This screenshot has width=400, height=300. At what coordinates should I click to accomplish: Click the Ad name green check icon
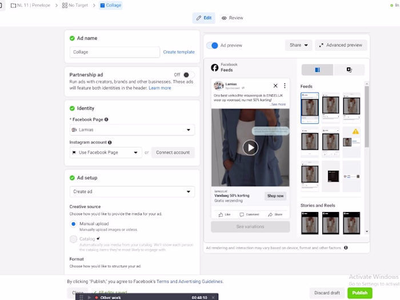(72, 38)
